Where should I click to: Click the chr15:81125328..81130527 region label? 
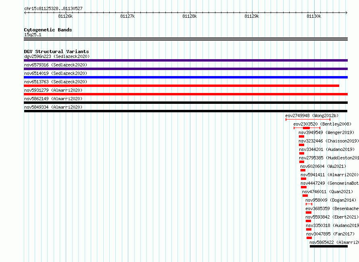tap(53, 9)
